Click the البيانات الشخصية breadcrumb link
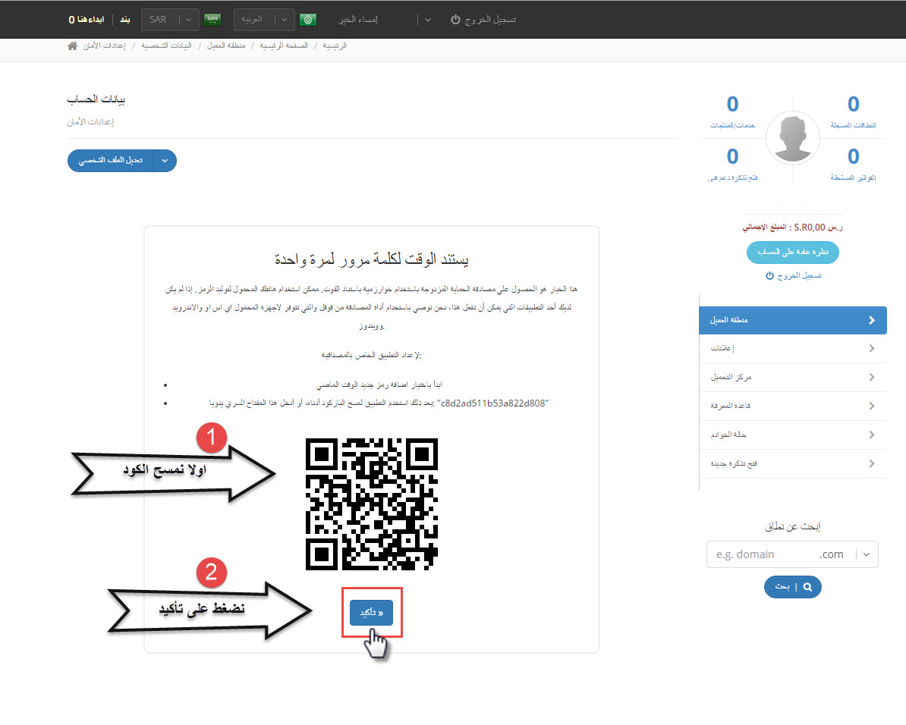This screenshot has width=906, height=725. click(166, 46)
